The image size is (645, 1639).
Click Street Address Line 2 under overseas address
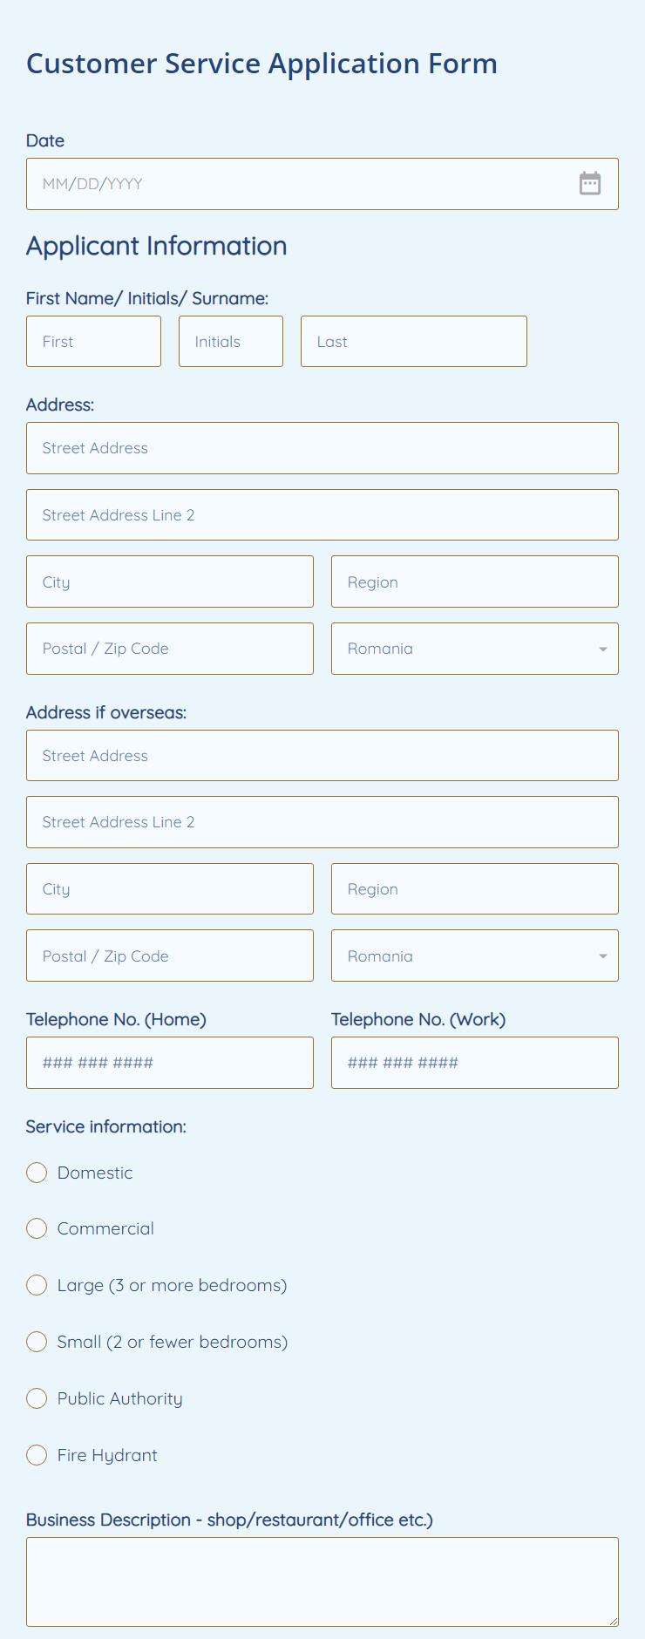322,821
